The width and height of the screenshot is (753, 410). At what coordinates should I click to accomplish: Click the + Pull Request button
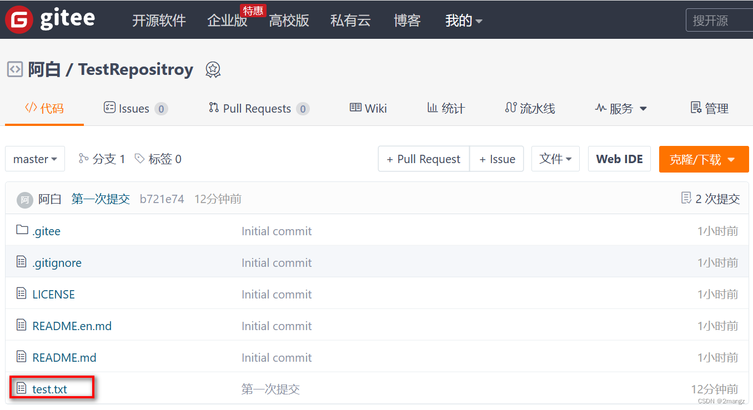click(424, 159)
